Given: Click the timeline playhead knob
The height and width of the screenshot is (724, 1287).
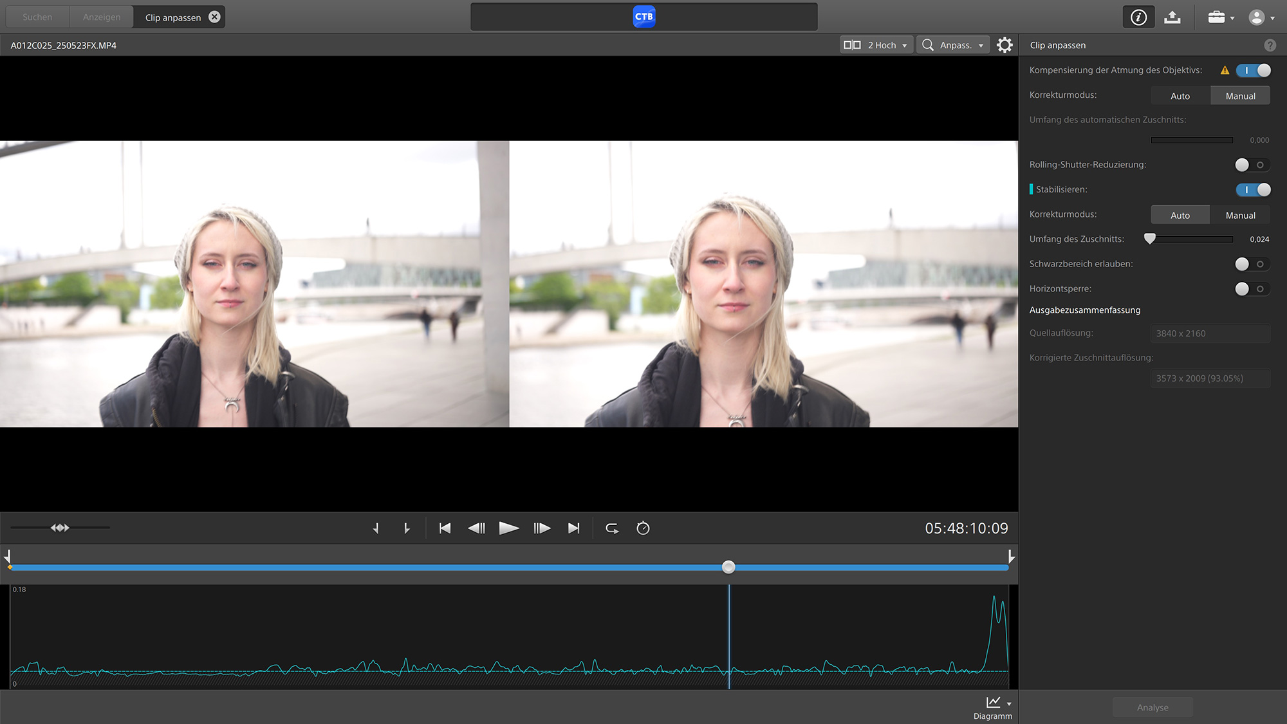Looking at the screenshot, I should [728, 567].
